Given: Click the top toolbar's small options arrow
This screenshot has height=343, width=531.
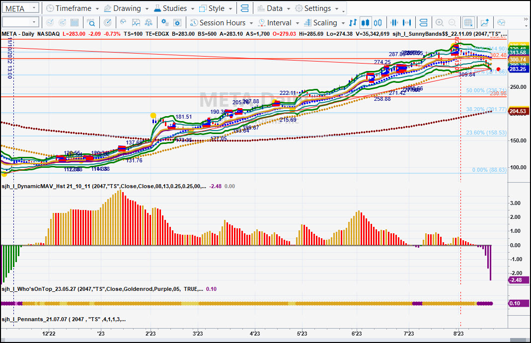Looking at the screenshot, I should pos(344,11).
